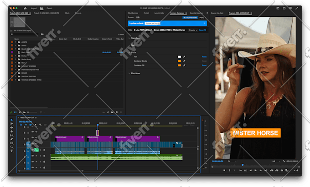Image resolution: width=310 pixels, height=187 pixels.
Task: Expand the Transform section
Action: pyautogui.click(x=129, y=38)
